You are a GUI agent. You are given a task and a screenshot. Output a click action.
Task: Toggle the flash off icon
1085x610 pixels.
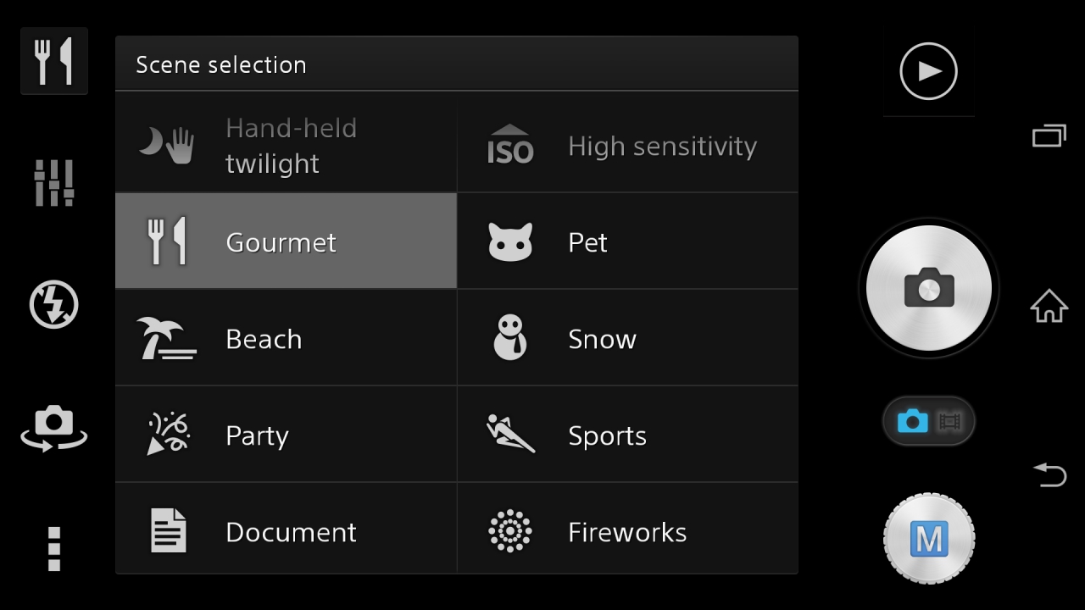pyautogui.click(x=54, y=305)
